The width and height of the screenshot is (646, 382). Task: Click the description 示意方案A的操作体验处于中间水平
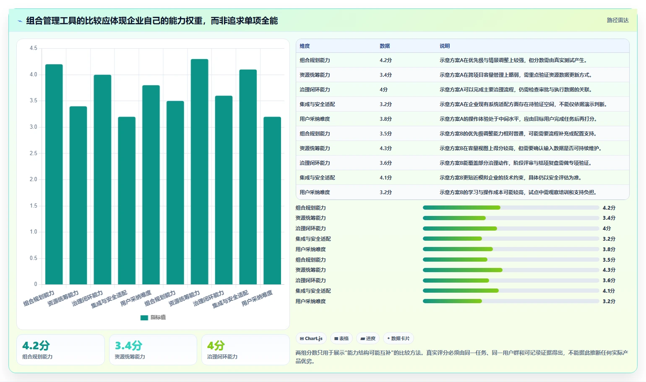coord(518,119)
